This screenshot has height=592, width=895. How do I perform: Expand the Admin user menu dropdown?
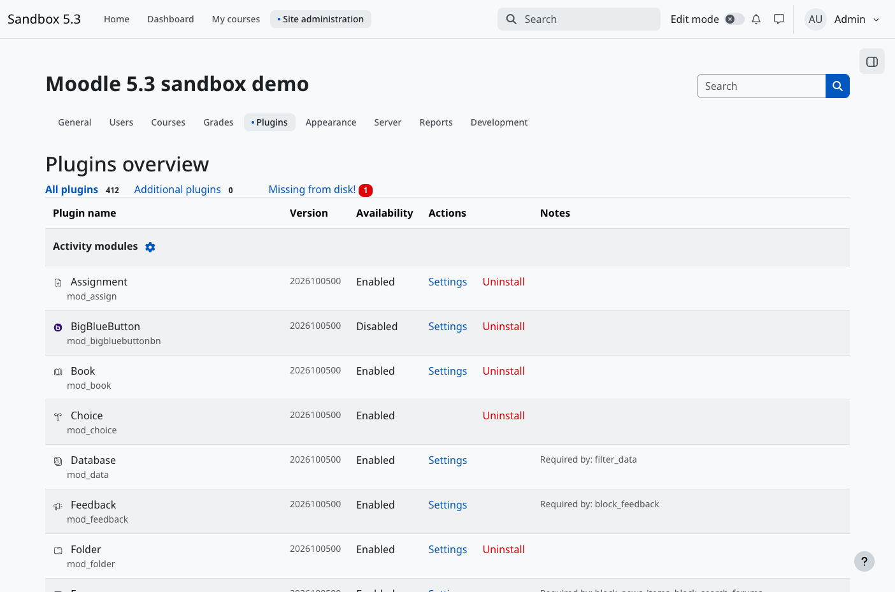click(857, 19)
